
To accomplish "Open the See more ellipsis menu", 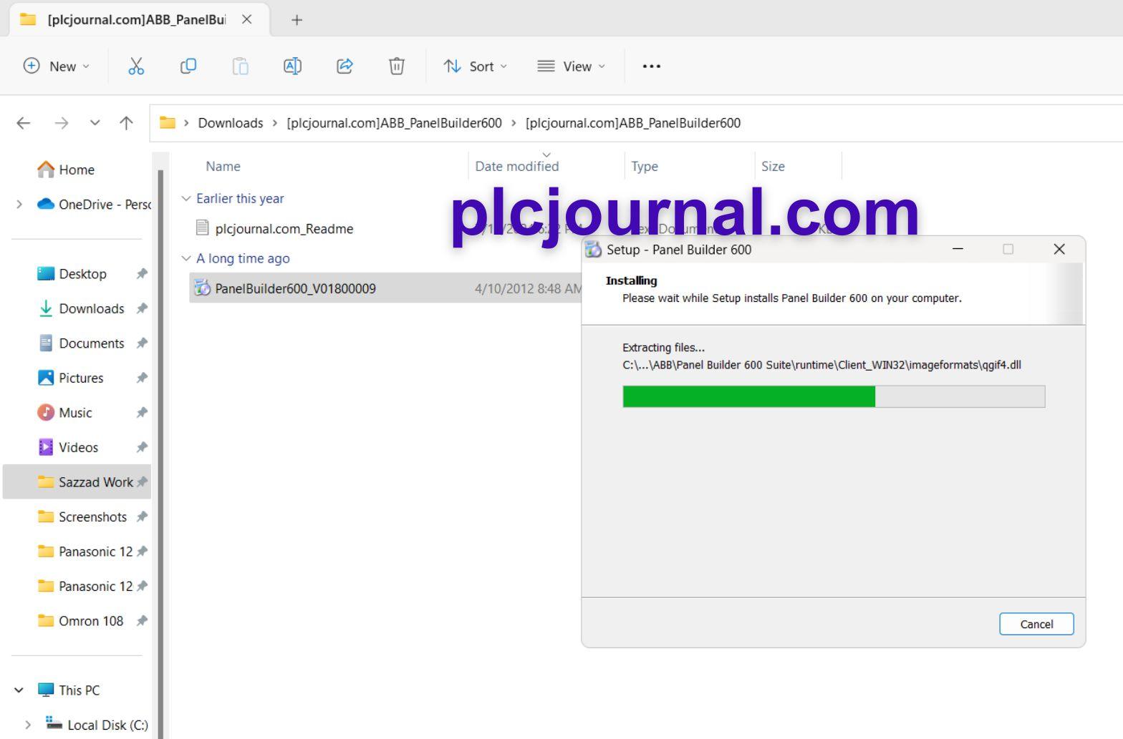I will [x=652, y=67].
